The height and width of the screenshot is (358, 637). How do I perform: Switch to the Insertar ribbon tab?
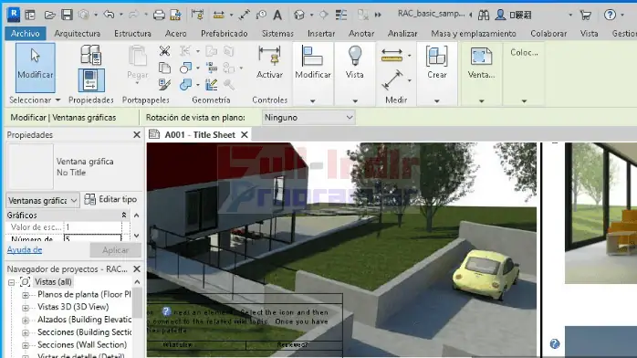(321, 33)
